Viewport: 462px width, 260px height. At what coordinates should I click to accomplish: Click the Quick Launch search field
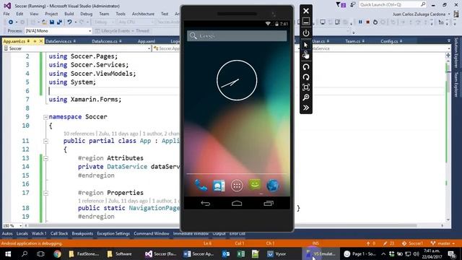(x=393, y=5)
